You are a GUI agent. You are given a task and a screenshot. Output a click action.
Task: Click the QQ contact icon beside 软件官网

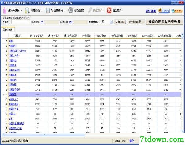pyautogui.click(x=164, y=11)
